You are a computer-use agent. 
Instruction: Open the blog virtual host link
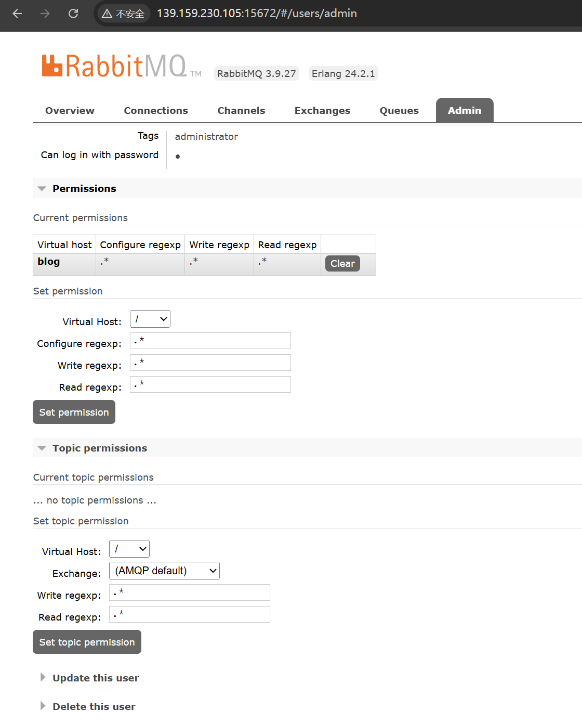coord(49,262)
